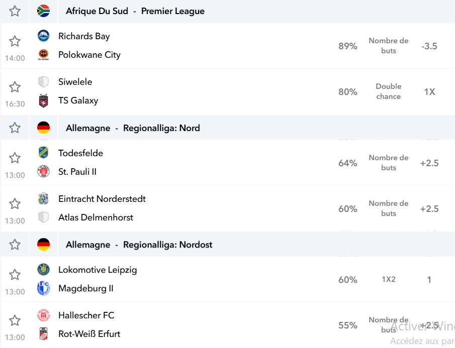The image size is (455, 348).
Task: Click the Lokomotive Leipzig club logo
Action: [x=44, y=270]
